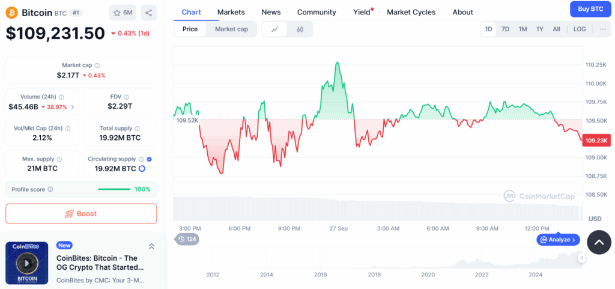Collapse the CoinBites panel
615x289 pixels.
[151, 246]
